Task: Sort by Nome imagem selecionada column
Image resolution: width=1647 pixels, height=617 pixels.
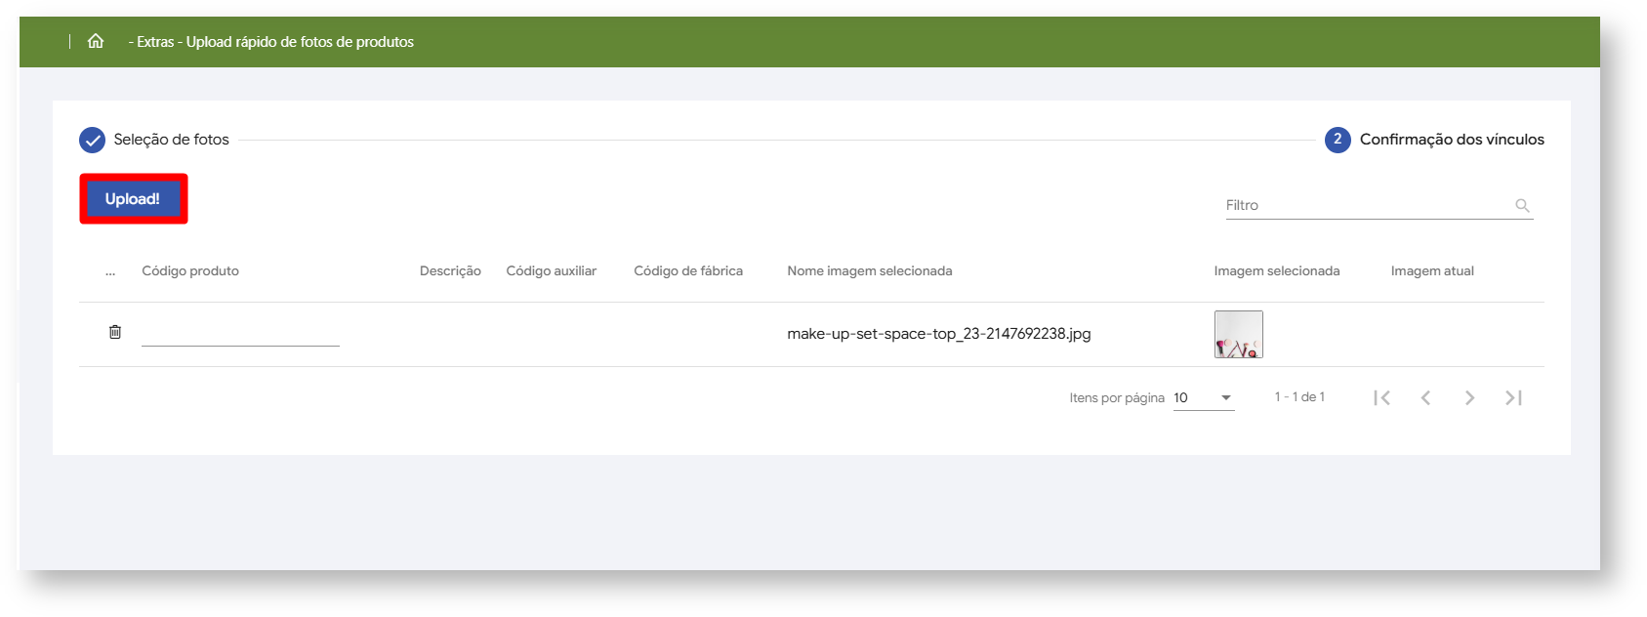Action: [870, 270]
